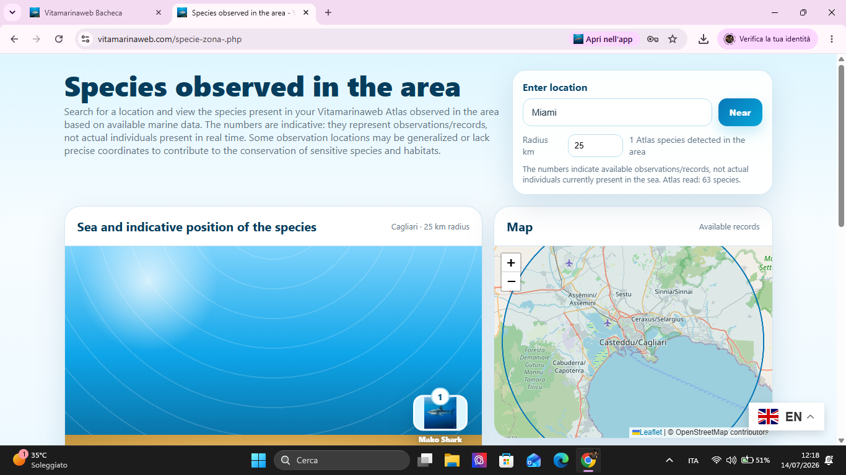The width and height of the screenshot is (846, 475).
Task: Click the Miami location input field
Action: tap(617, 113)
